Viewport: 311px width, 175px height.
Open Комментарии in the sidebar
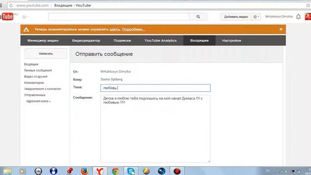[x=34, y=83]
